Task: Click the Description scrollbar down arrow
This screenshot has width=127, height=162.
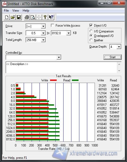Action: point(119,71)
